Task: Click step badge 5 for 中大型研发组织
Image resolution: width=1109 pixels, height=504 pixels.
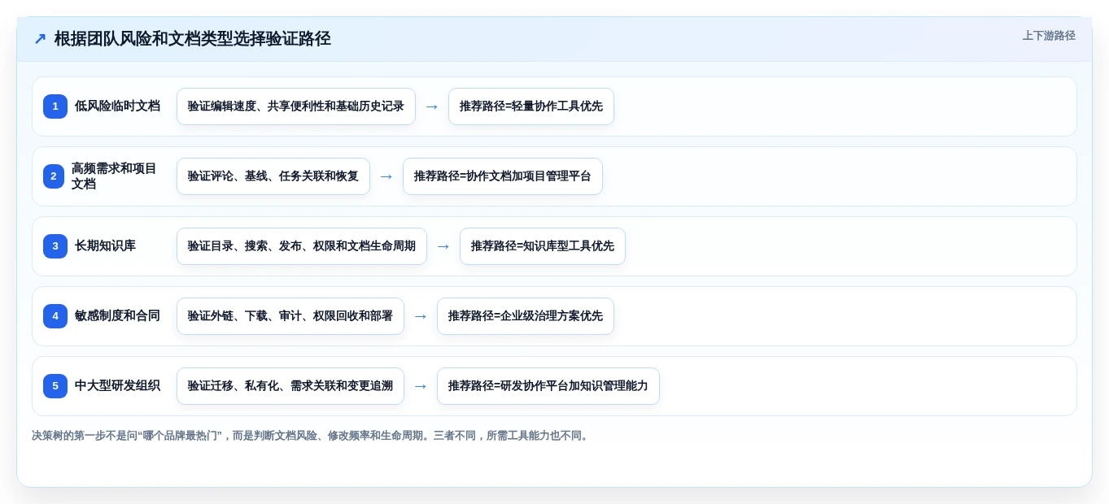Action: pyautogui.click(x=55, y=386)
